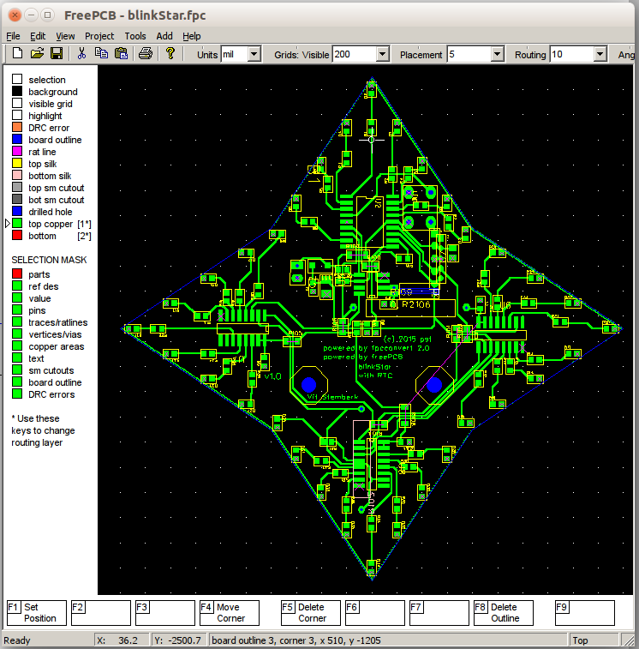
Task: Click the top silk color swatch
Action: tap(17, 163)
